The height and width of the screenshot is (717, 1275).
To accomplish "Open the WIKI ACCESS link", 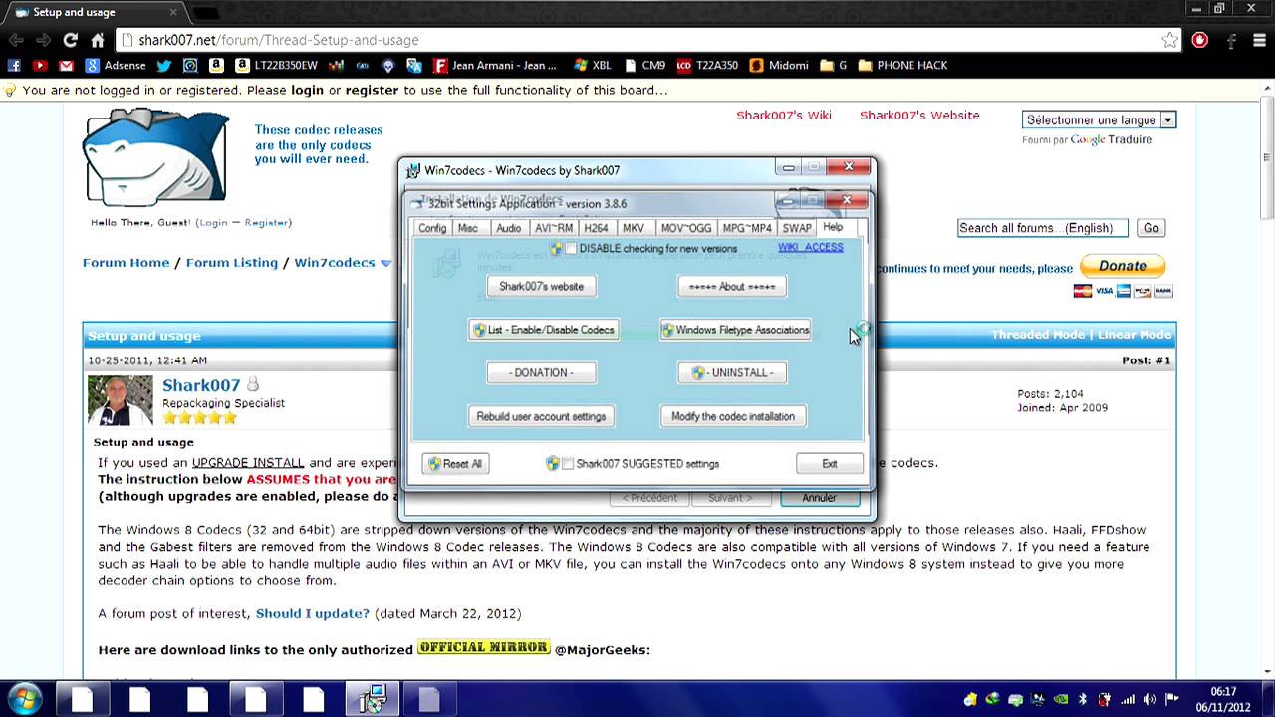I will coord(810,247).
